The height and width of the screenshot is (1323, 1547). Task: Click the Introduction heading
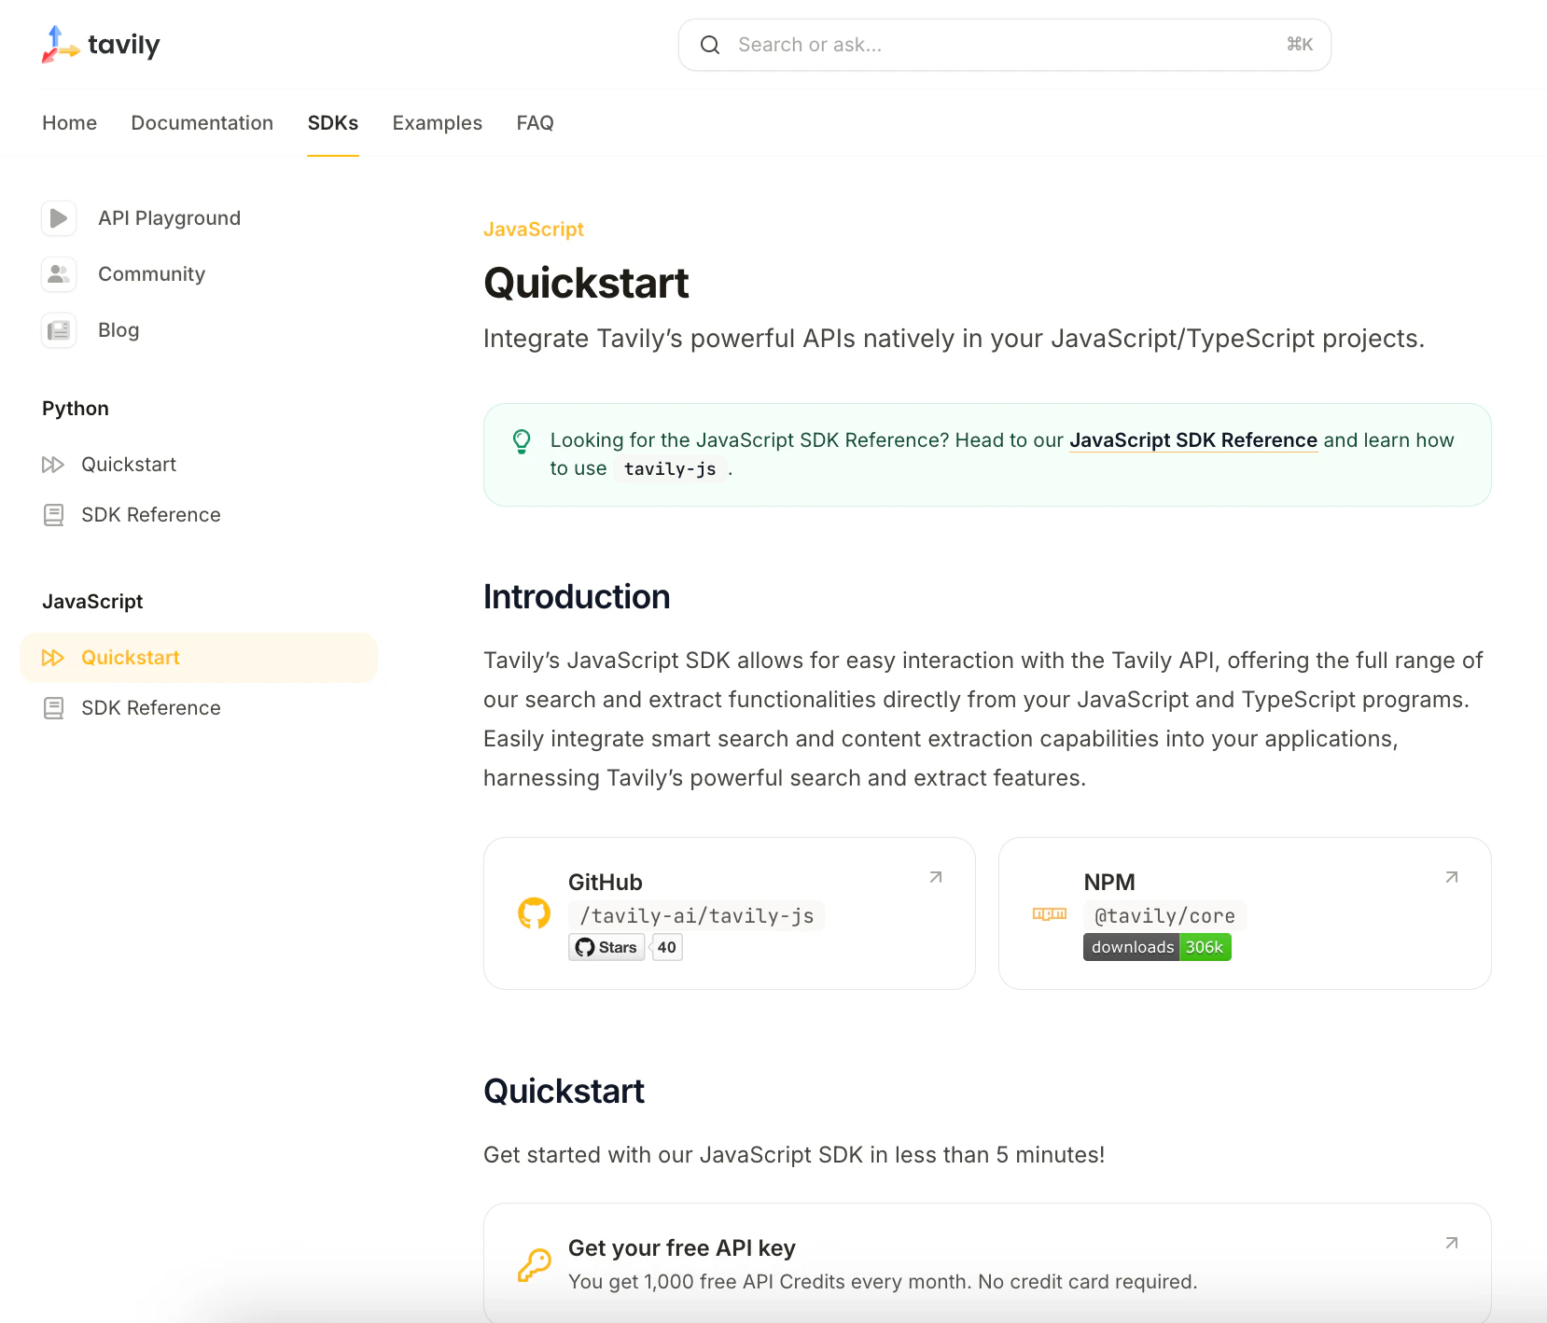click(x=577, y=597)
